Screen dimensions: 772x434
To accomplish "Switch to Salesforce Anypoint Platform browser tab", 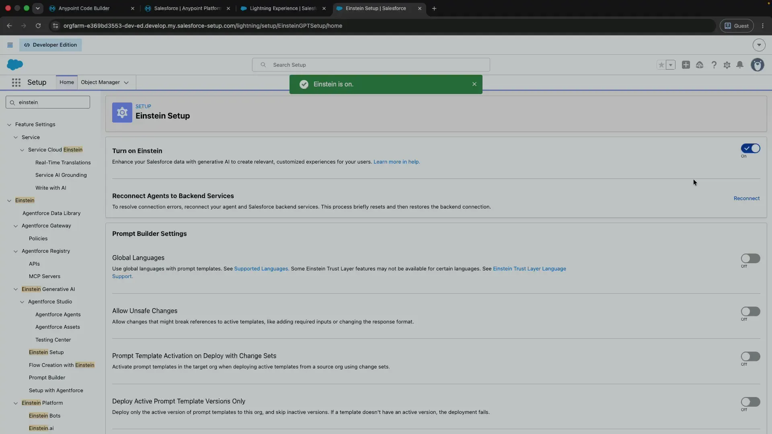I will pos(187,8).
